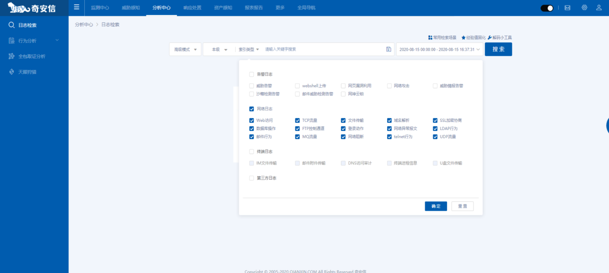The image size is (609, 273).
Task: Open the 报表报告 menu tab
Action: [x=254, y=8]
